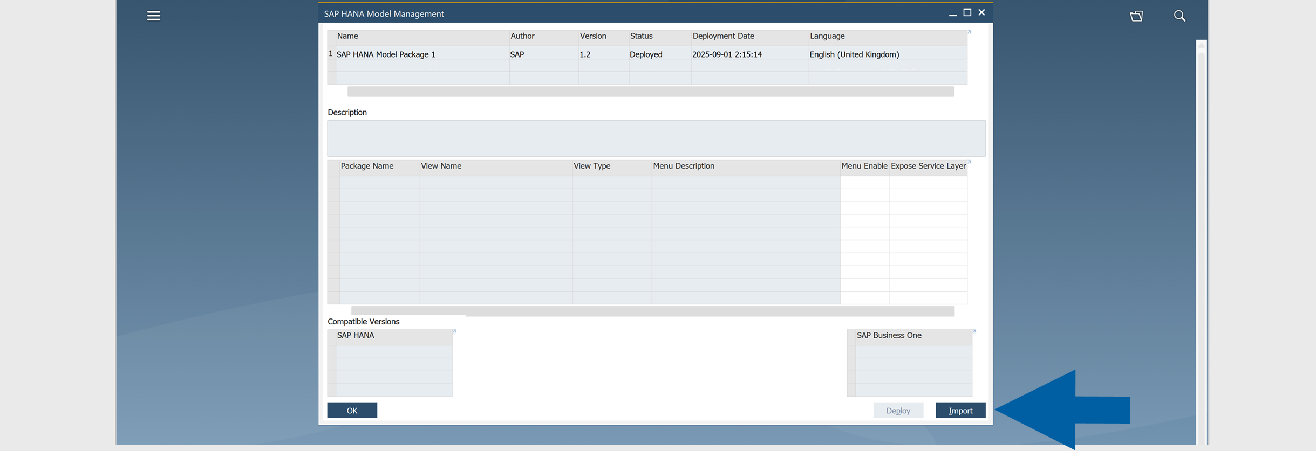The image size is (1316, 451).
Task: Expand the SAP HANA versions table icon
Action: (454, 331)
